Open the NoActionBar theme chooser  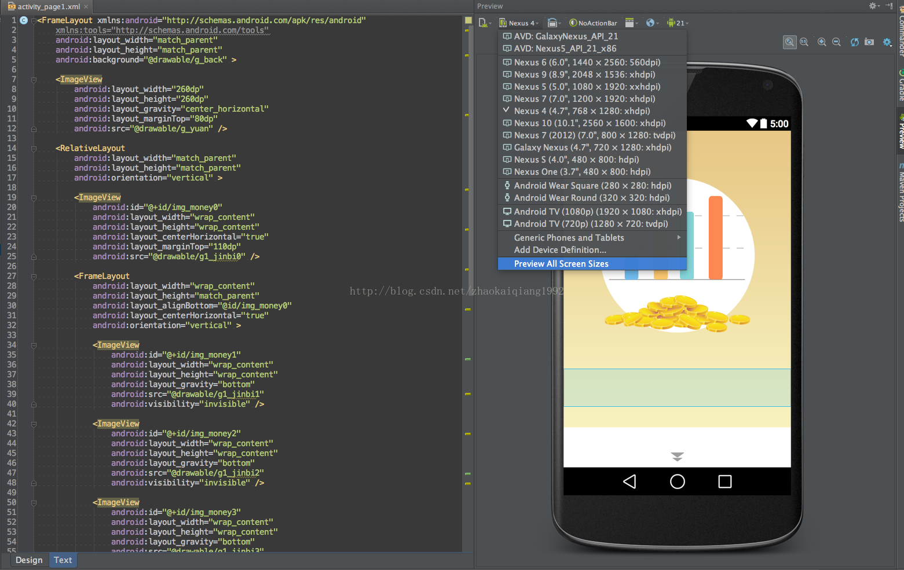594,23
